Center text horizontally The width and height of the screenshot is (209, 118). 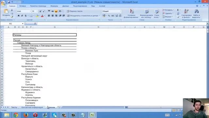click(53, 16)
